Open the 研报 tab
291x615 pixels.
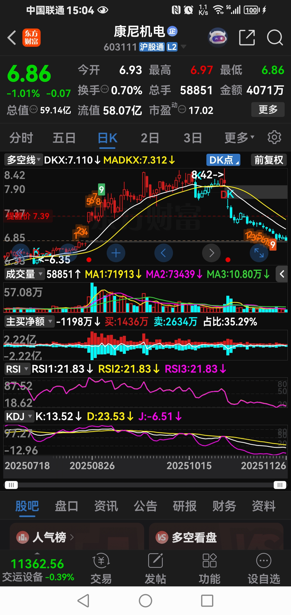(185, 506)
